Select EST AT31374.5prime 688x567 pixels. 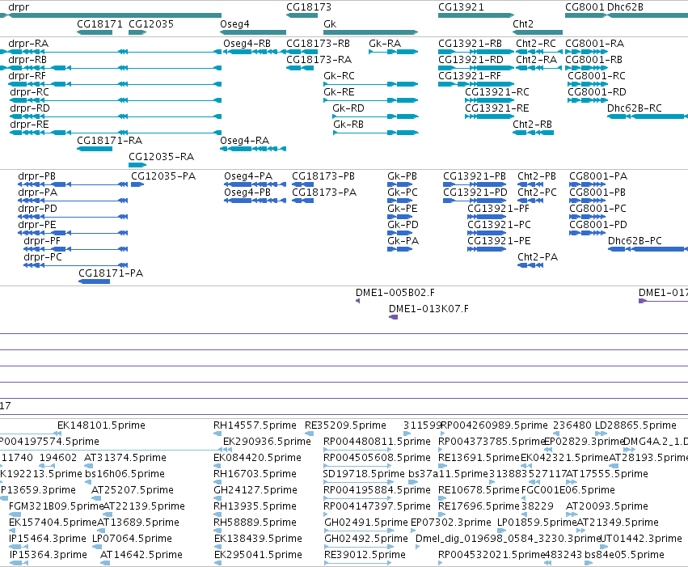pos(125,458)
